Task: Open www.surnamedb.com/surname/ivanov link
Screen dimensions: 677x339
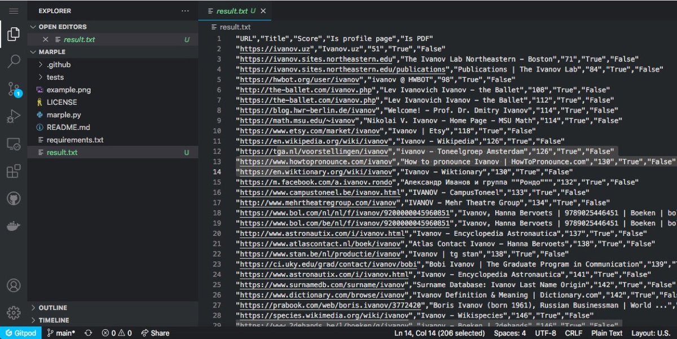Action: coord(322,285)
